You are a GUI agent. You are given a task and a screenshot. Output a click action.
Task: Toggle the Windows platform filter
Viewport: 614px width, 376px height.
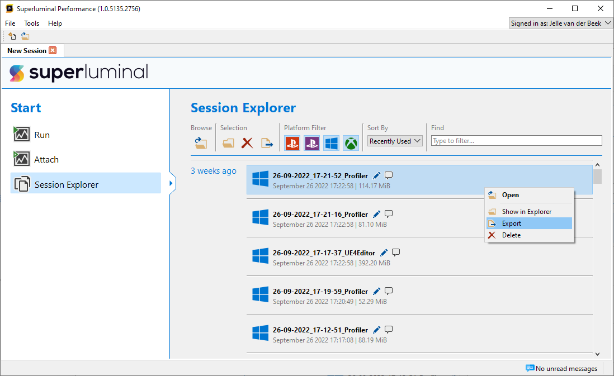tap(331, 143)
